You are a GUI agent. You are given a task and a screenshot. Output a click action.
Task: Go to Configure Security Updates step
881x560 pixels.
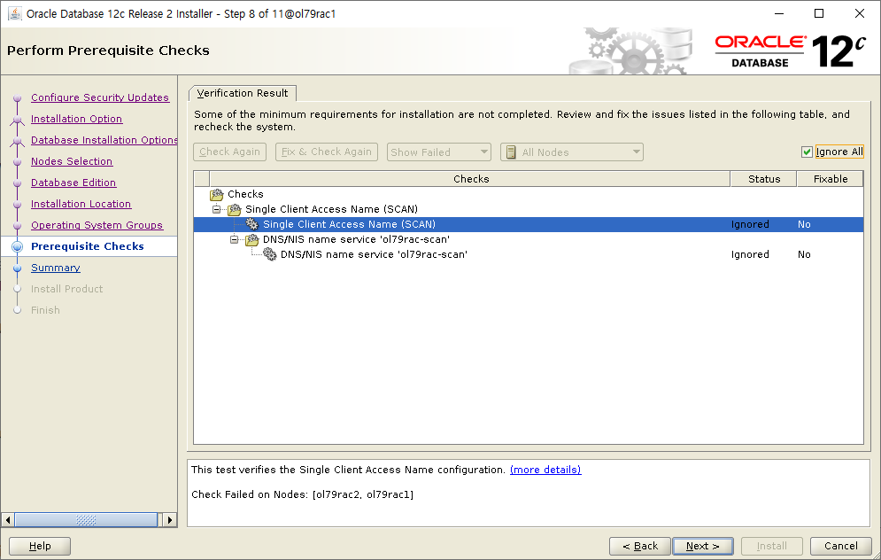tap(100, 97)
